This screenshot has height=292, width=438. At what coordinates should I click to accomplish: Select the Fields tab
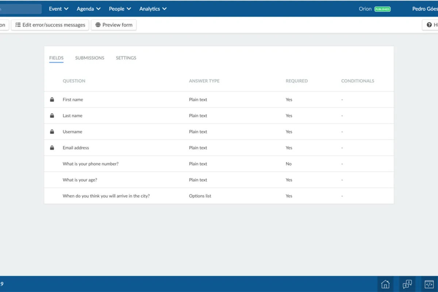tap(56, 58)
